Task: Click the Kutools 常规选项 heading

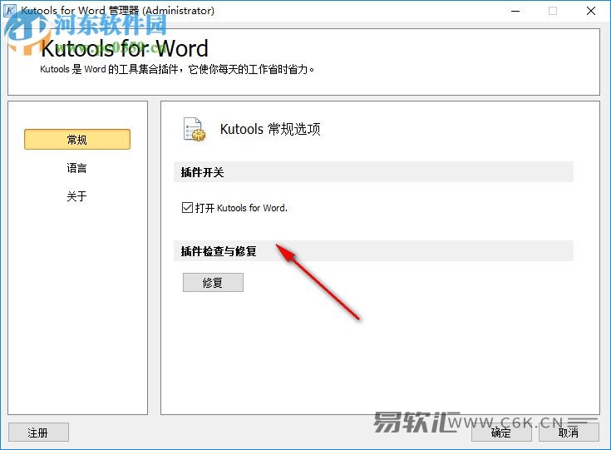Action: [x=270, y=129]
